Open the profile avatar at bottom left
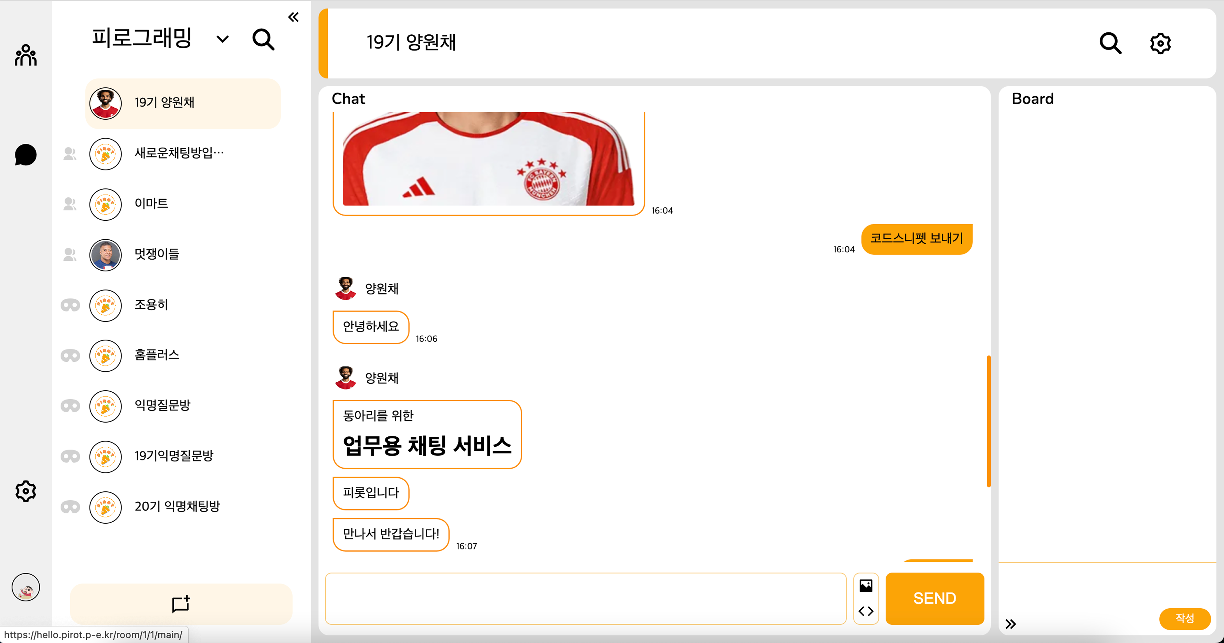1224x643 pixels. point(26,588)
